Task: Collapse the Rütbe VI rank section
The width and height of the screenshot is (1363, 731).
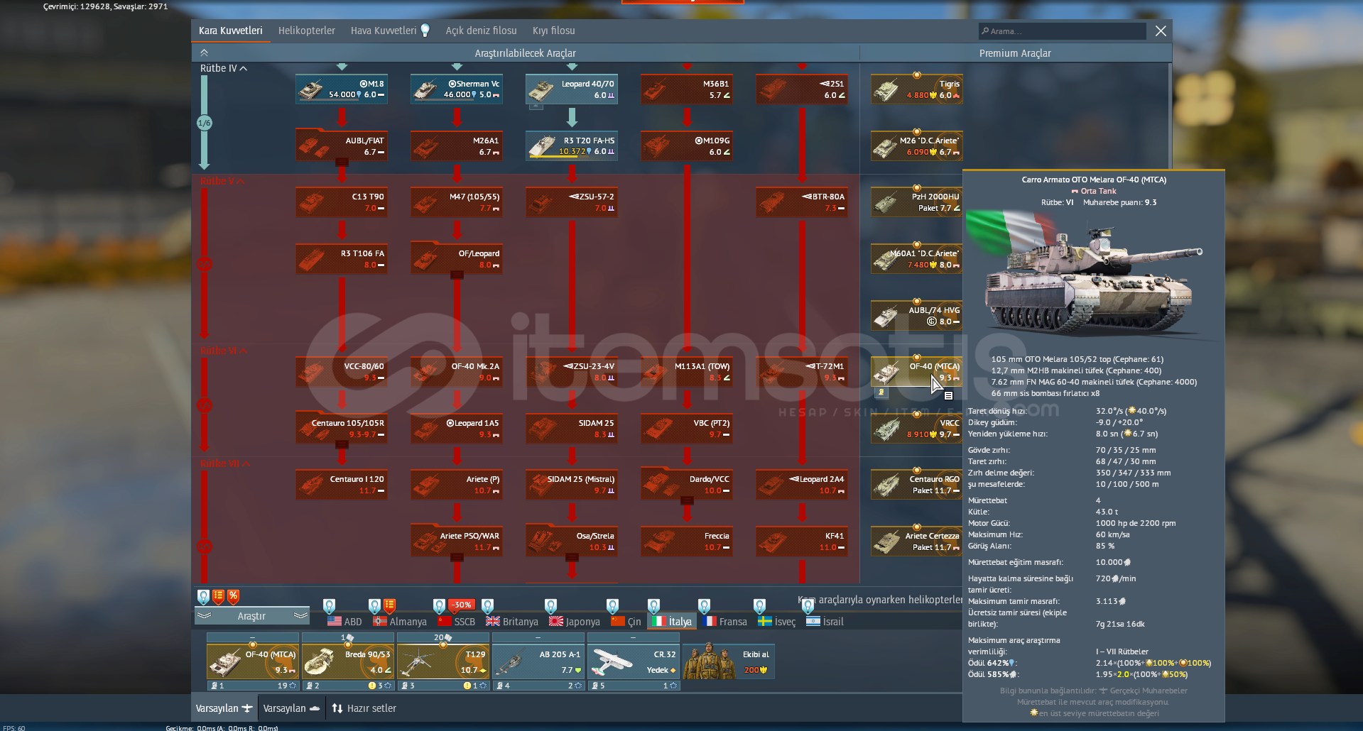Action: 224,351
